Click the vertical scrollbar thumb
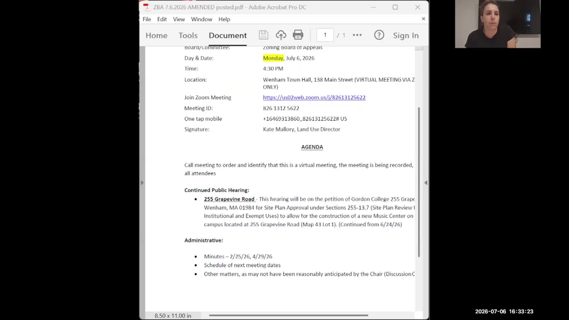The image size is (569, 320). coord(419,182)
